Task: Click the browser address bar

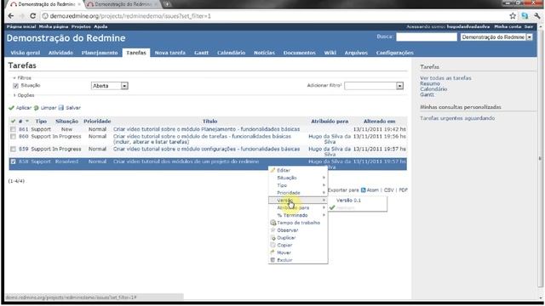Action: tap(274, 16)
